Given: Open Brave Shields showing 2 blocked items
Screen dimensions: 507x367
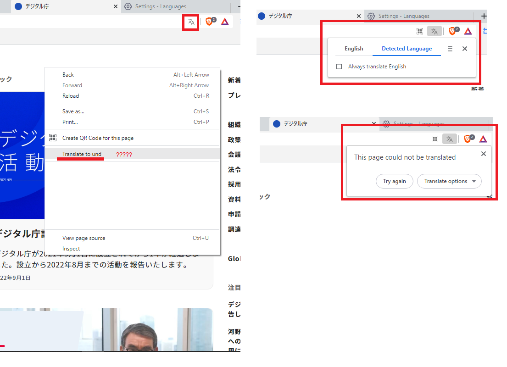Looking at the screenshot, I should tap(210, 21).
